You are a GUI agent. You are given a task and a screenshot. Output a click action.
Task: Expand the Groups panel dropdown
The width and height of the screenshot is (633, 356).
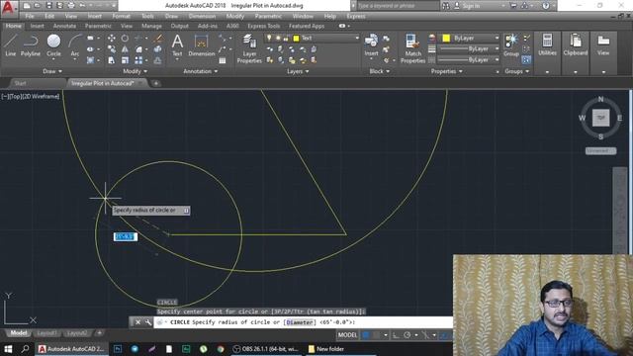point(517,71)
